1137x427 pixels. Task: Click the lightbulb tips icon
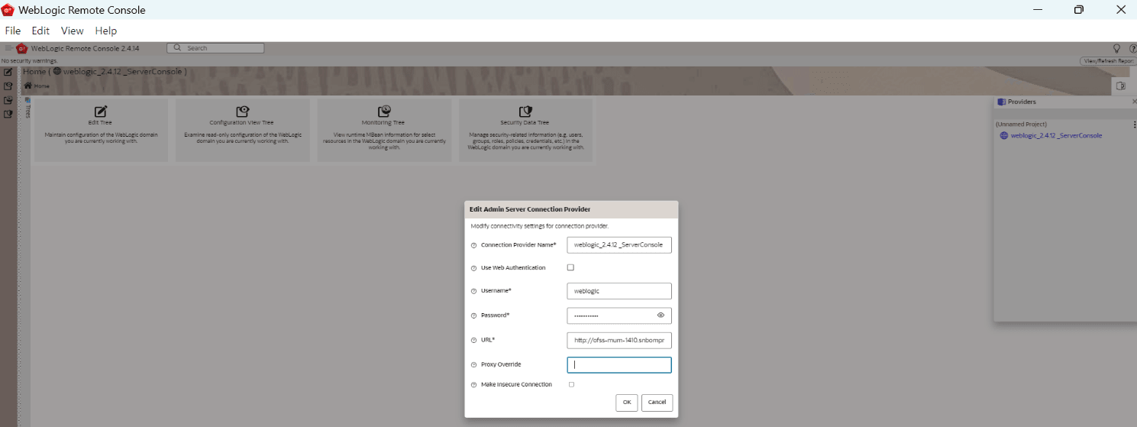pos(1116,48)
